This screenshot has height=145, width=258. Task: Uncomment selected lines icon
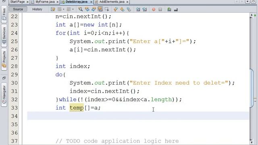click(x=176, y=9)
